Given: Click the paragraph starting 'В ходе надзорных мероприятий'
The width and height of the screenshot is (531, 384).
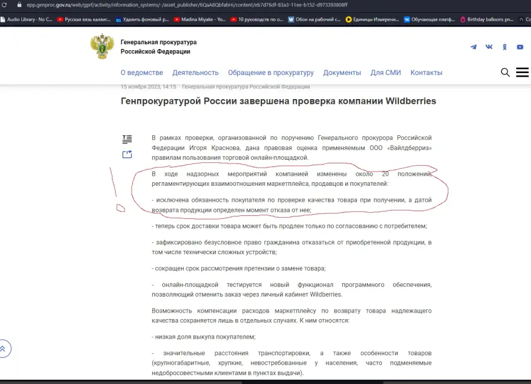Looking at the screenshot, I should pos(291,179).
